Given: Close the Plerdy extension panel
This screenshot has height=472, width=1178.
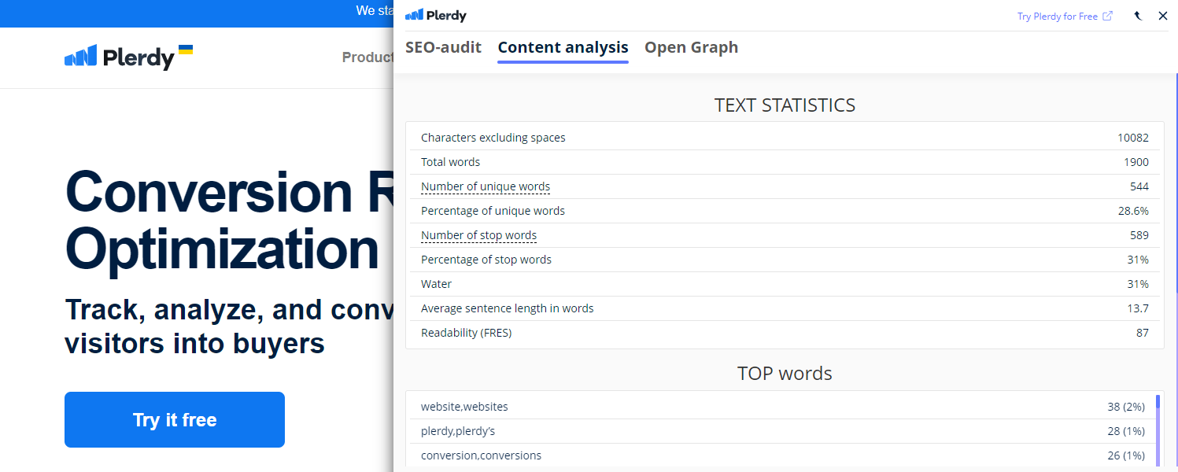Looking at the screenshot, I should [x=1163, y=16].
